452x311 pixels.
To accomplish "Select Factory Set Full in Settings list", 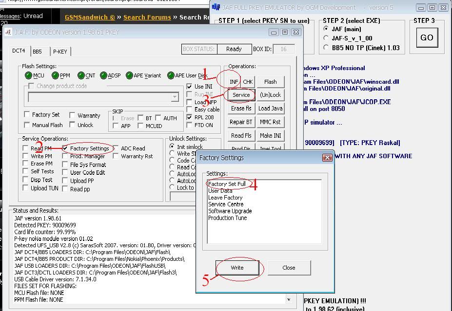I will coord(227,184).
